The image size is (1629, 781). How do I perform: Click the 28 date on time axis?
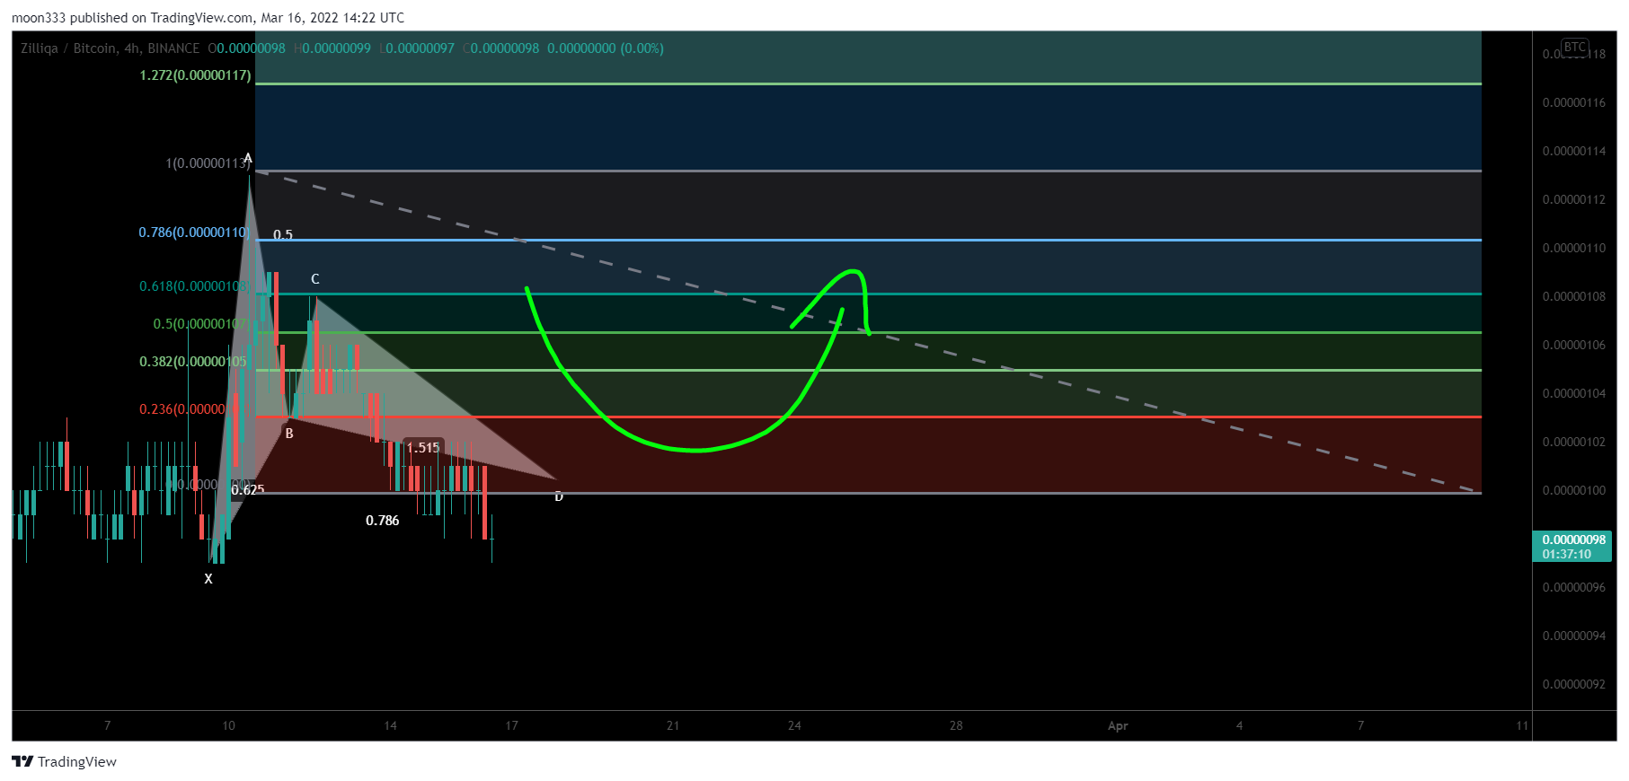(956, 725)
